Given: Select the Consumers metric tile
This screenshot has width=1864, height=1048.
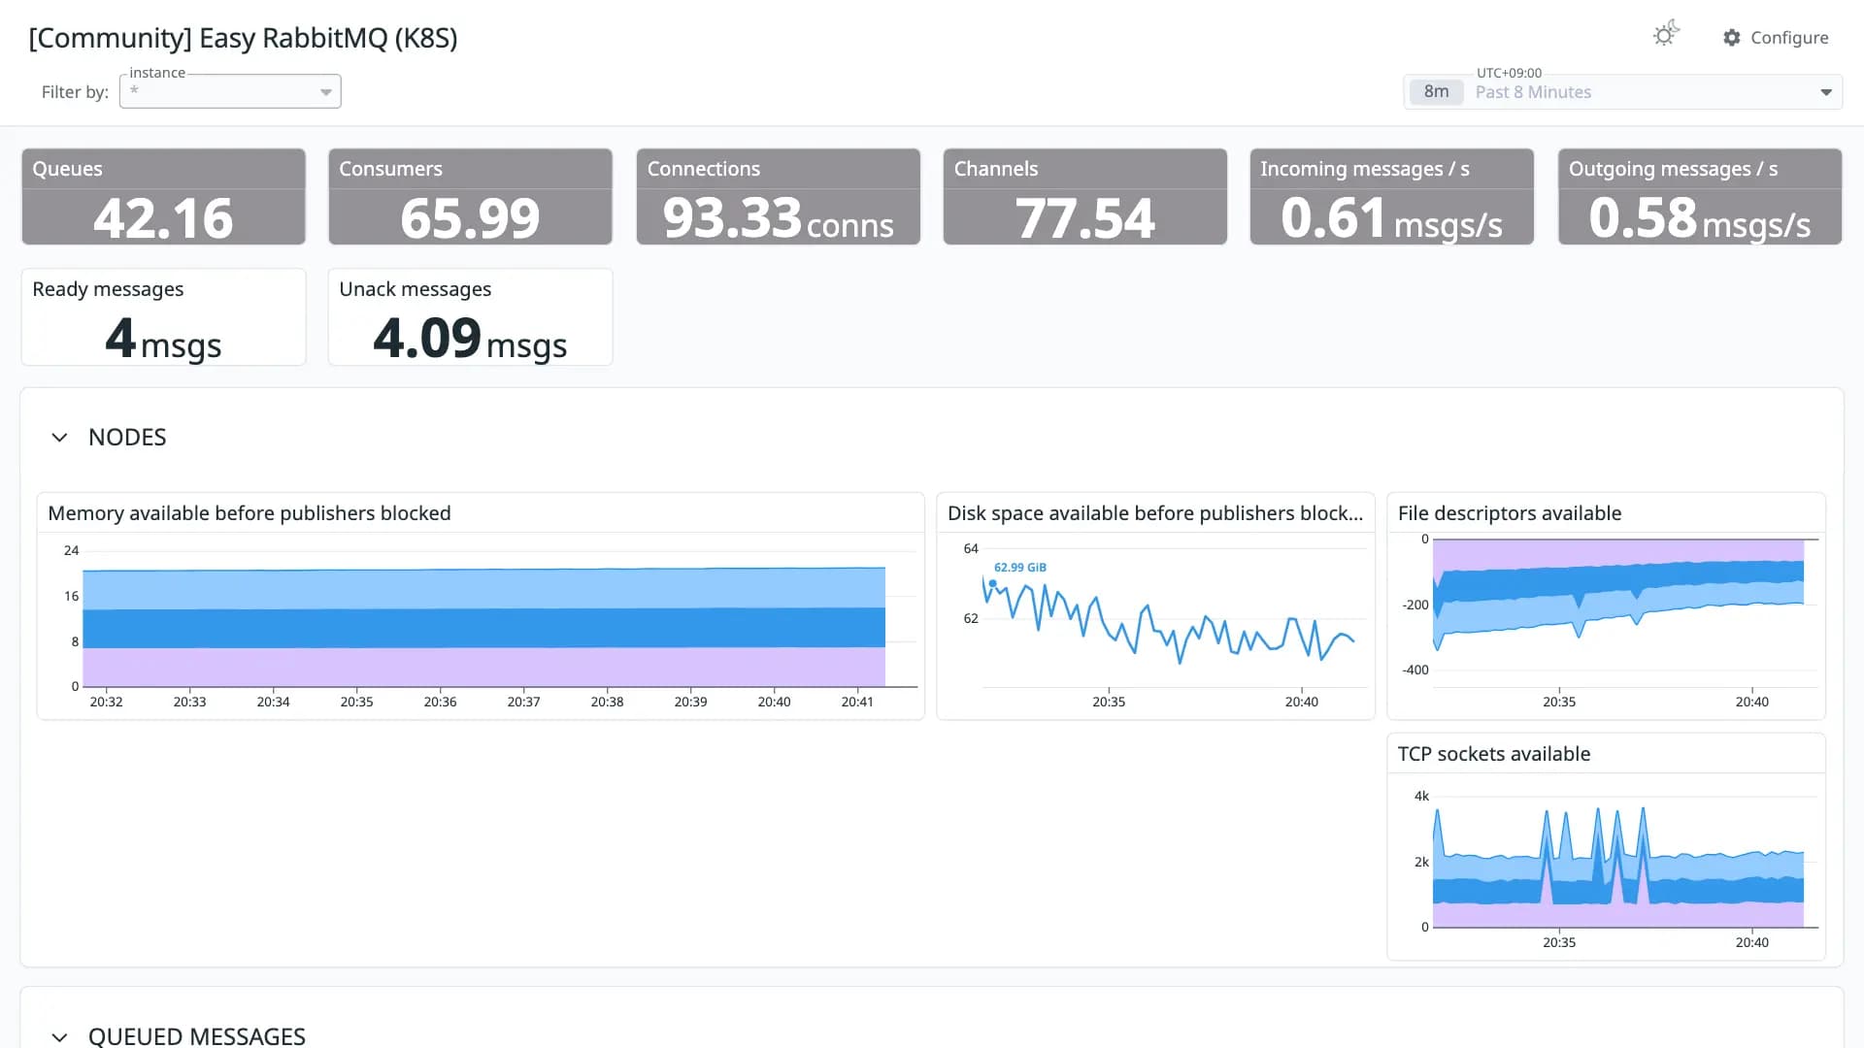Looking at the screenshot, I should tap(470, 196).
